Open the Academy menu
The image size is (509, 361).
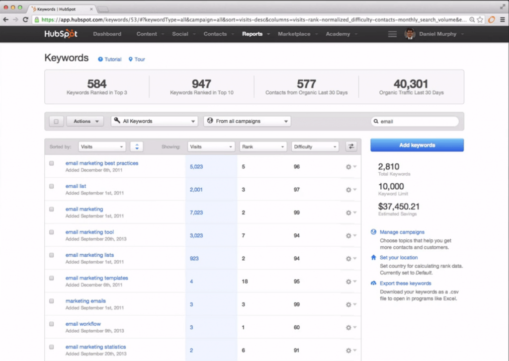pyautogui.click(x=341, y=34)
